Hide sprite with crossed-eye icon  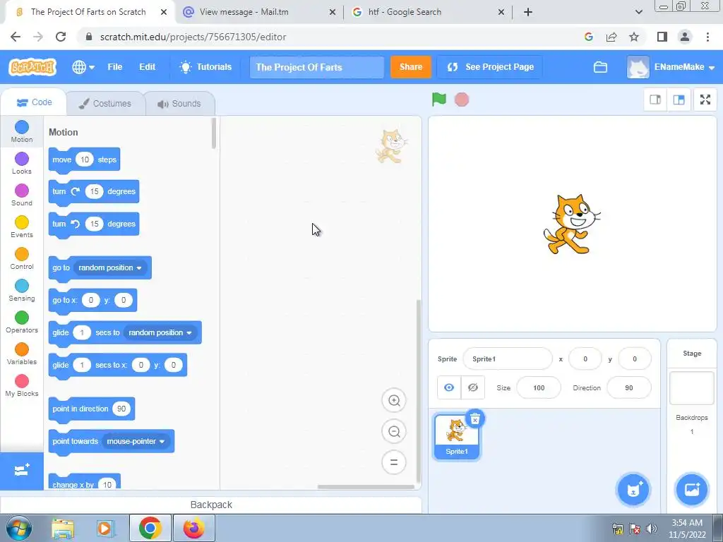[x=472, y=387]
